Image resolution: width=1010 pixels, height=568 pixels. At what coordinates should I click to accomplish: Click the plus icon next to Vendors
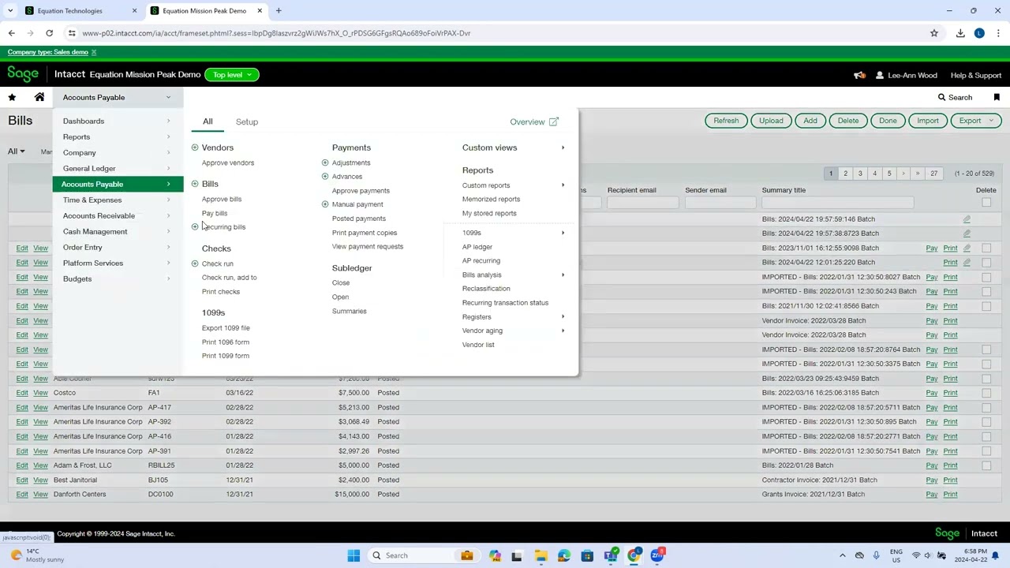[195, 148]
